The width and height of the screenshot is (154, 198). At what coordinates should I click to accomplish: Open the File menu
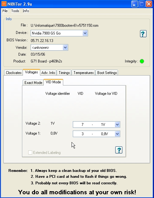5,11
